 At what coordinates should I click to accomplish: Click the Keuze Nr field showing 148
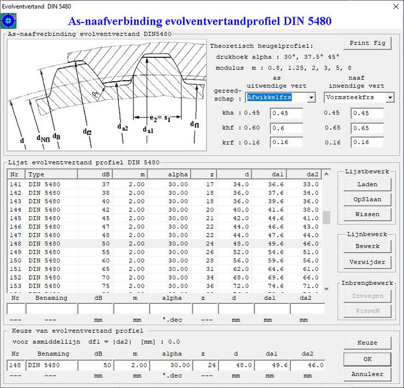point(16,366)
